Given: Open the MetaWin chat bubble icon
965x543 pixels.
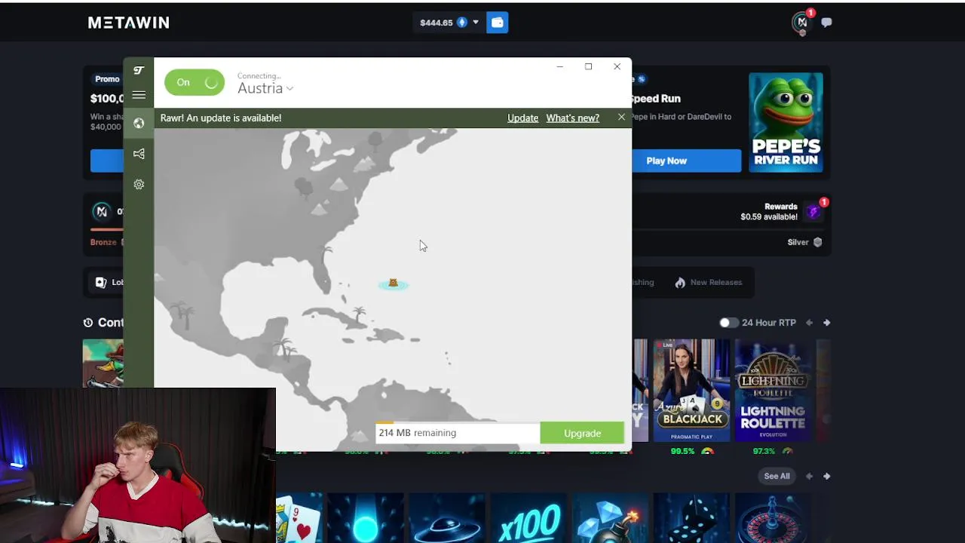Looking at the screenshot, I should pos(826,23).
